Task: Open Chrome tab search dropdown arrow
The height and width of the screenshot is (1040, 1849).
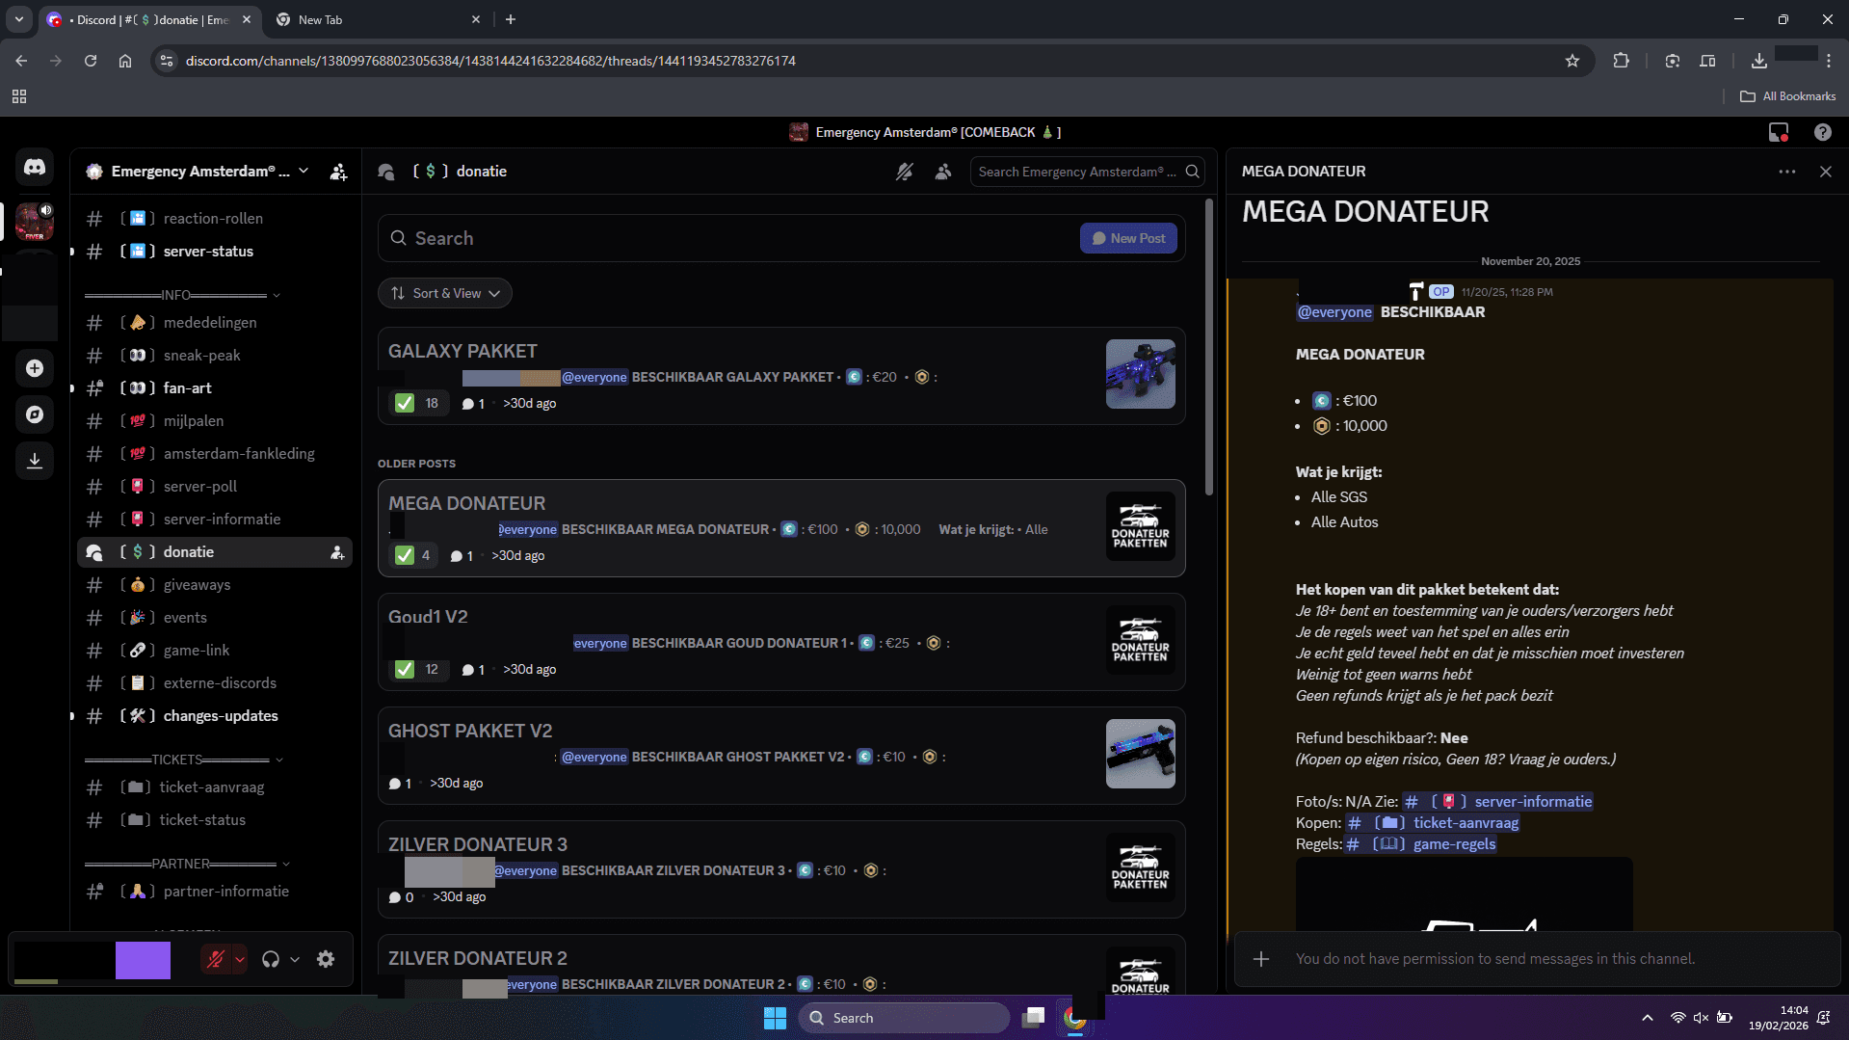Action: tap(18, 19)
